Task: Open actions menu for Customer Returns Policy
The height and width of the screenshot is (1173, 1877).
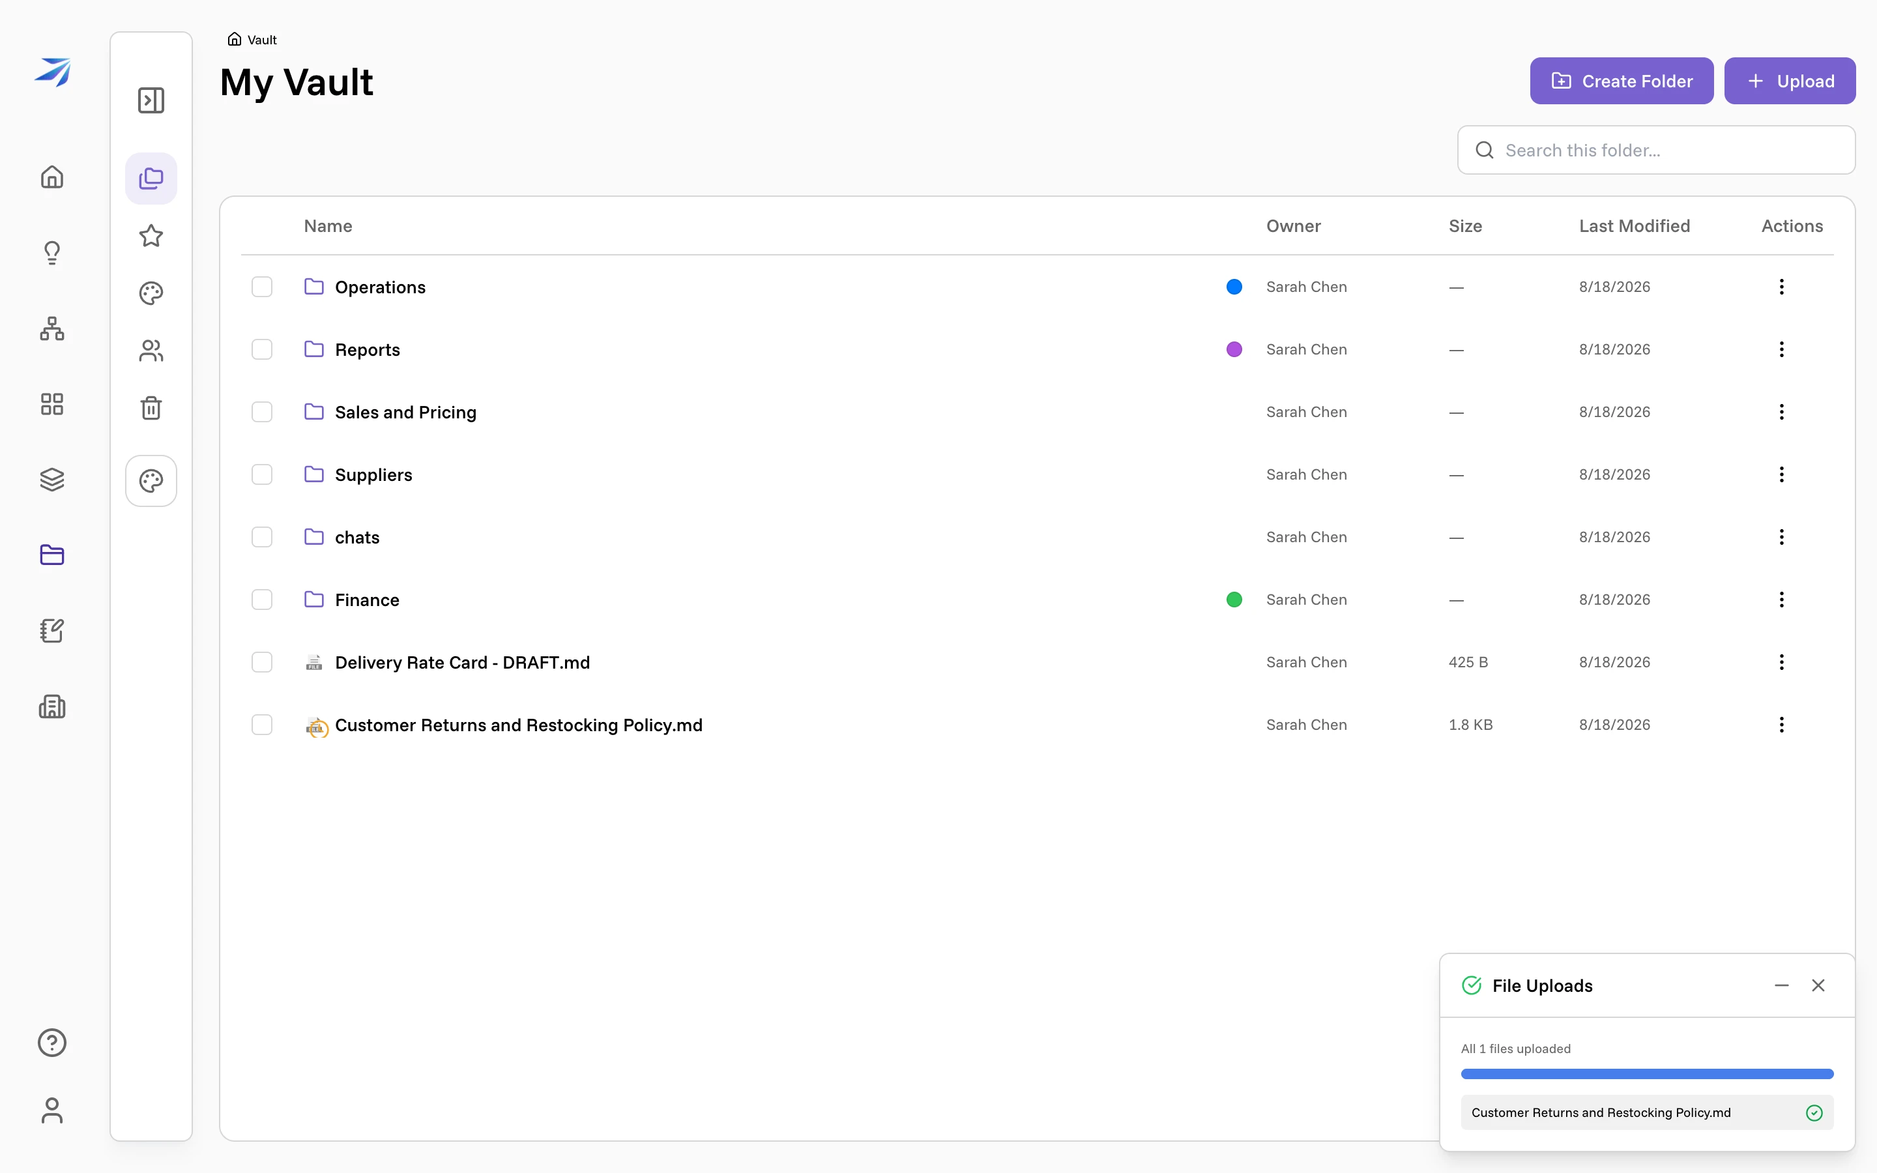Action: click(x=1782, y=725)
